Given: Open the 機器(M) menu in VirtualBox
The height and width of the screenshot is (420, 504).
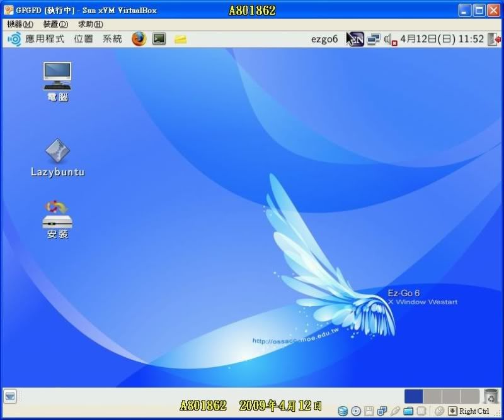Looking at the screenshot, I should point(20,24).
